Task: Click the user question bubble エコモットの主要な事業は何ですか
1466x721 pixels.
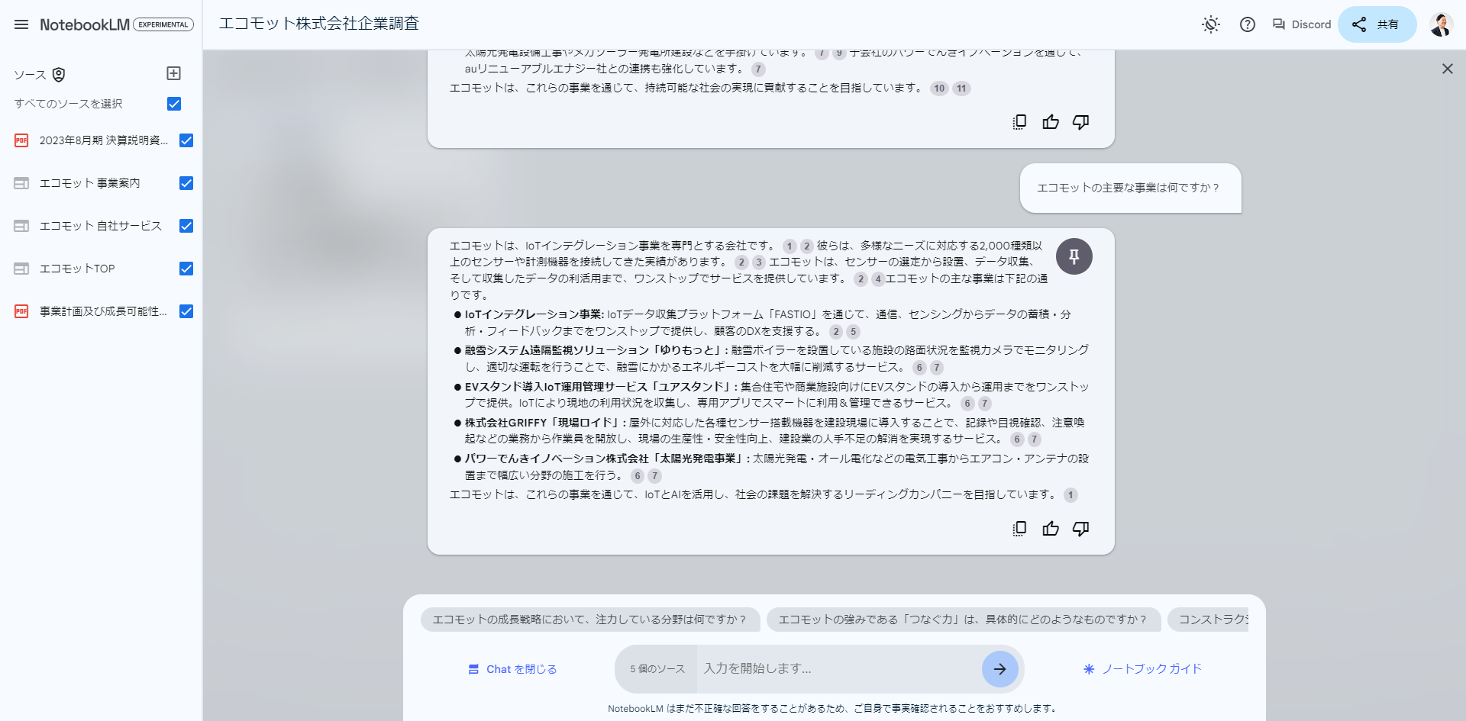Action: click(x=1130, y=188)
